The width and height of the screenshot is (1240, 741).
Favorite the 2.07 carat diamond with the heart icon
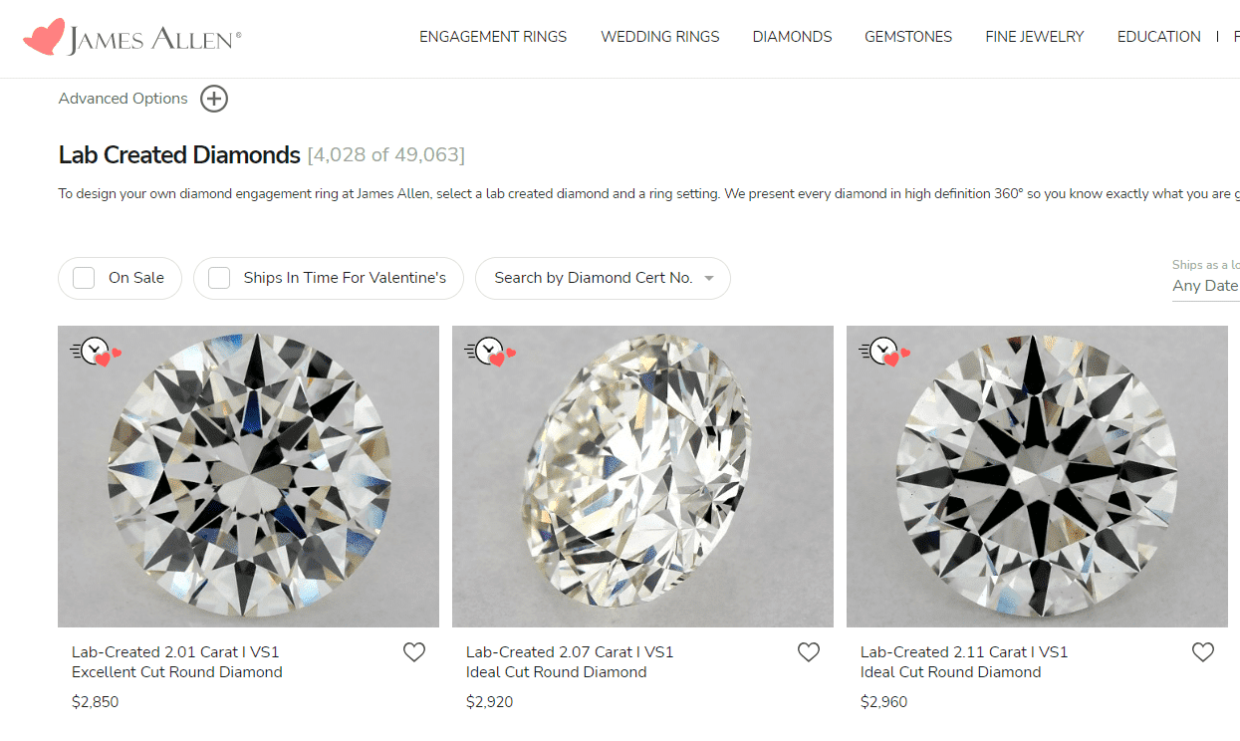808,651
